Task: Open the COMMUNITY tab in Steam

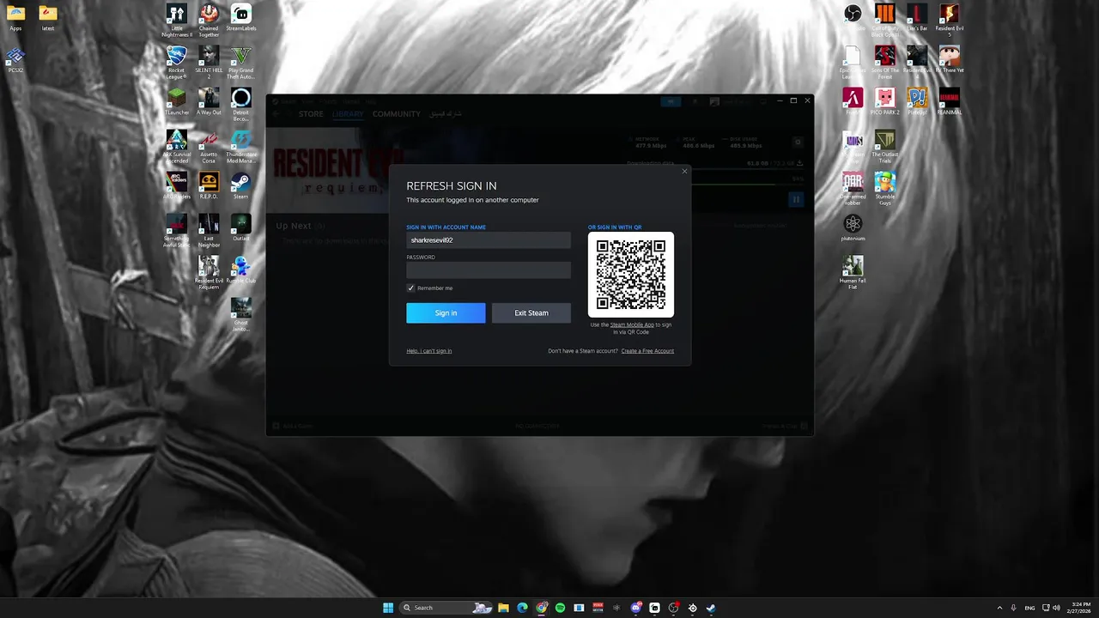Action: point(397,114)
